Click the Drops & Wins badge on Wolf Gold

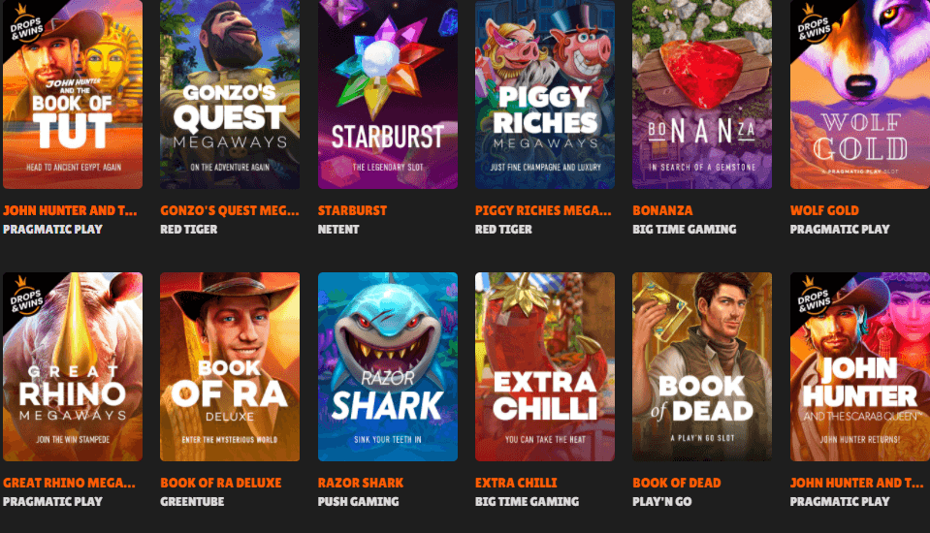click(813, 23)
